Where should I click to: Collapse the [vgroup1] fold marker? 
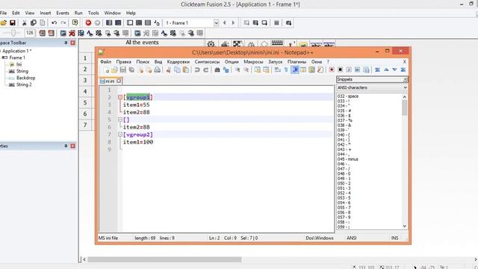[x=120, y=97]
